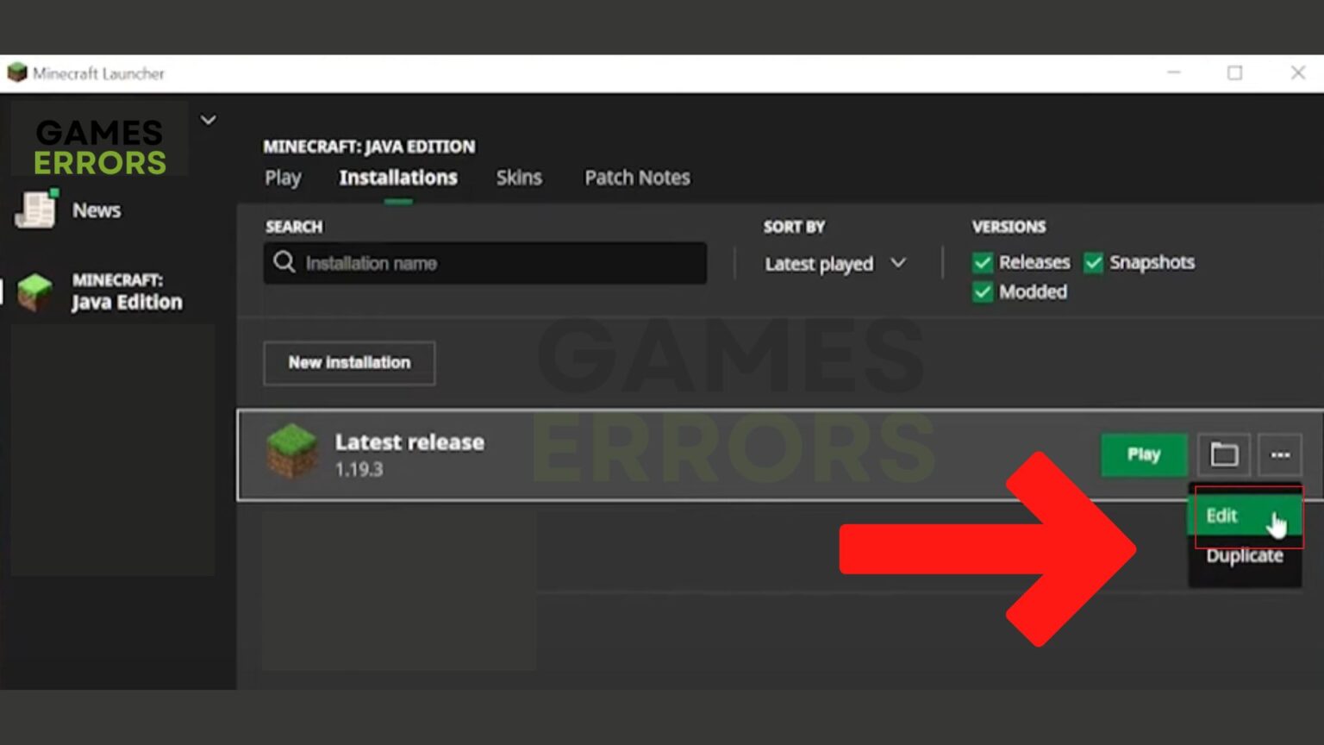Click the Latest release installation title
The height and width of the screenshot is (745, 1324).
pyautogui.click(x=409, y=442)
